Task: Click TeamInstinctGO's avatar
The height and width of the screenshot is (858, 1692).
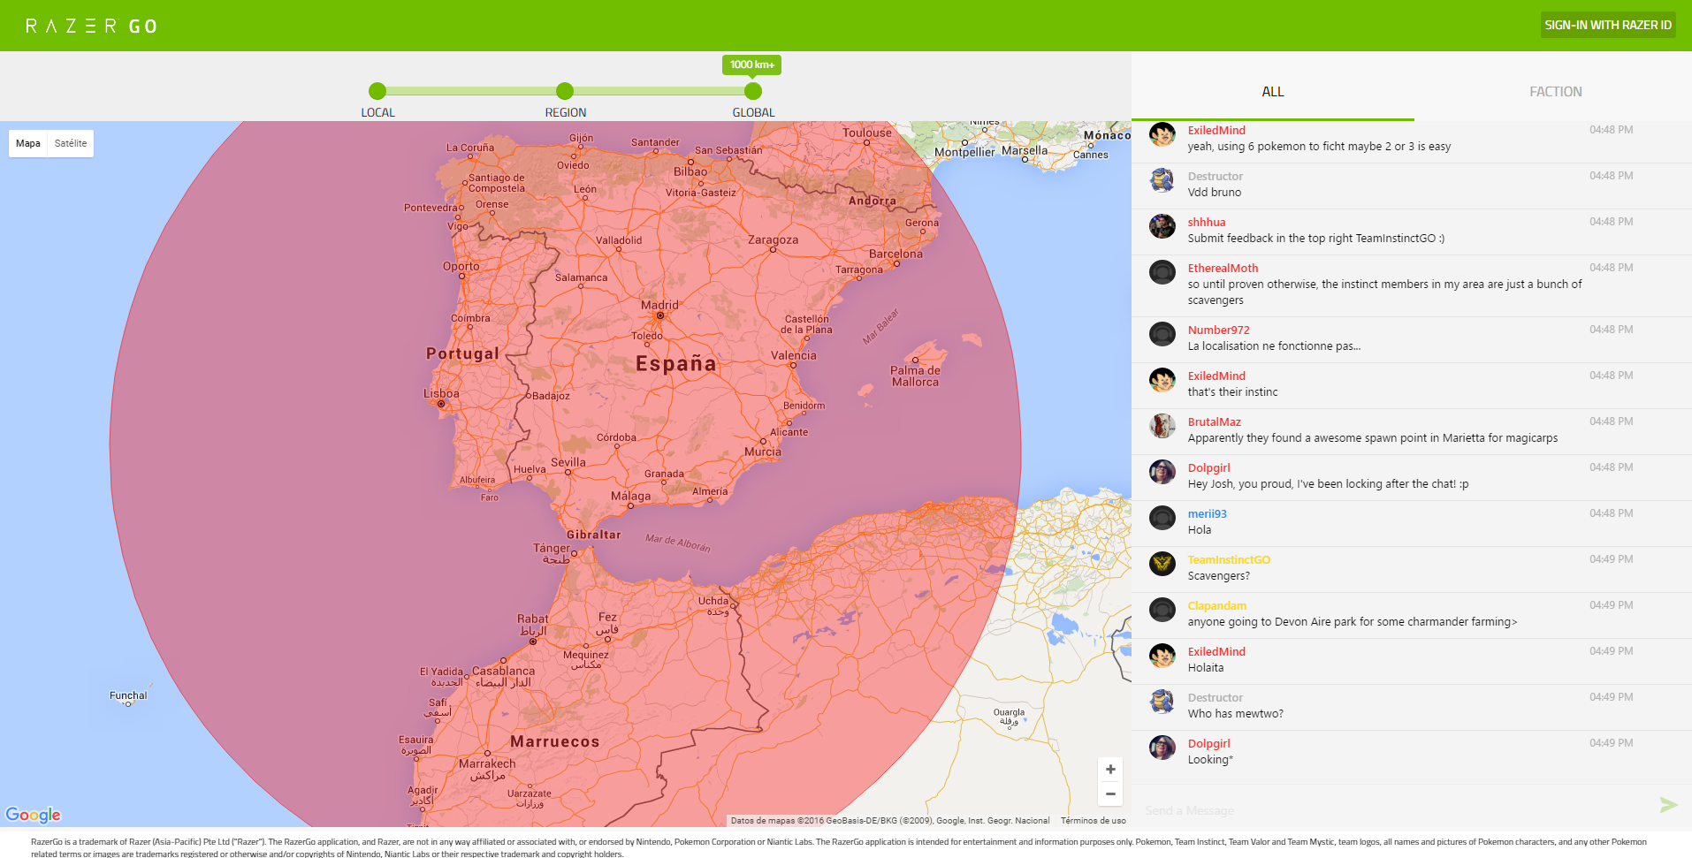Action: pos(1162,564)
